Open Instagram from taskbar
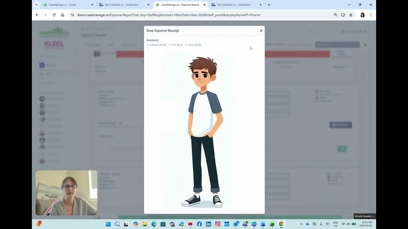This screenshot has height=229, width=408. [x=217, y=224]
